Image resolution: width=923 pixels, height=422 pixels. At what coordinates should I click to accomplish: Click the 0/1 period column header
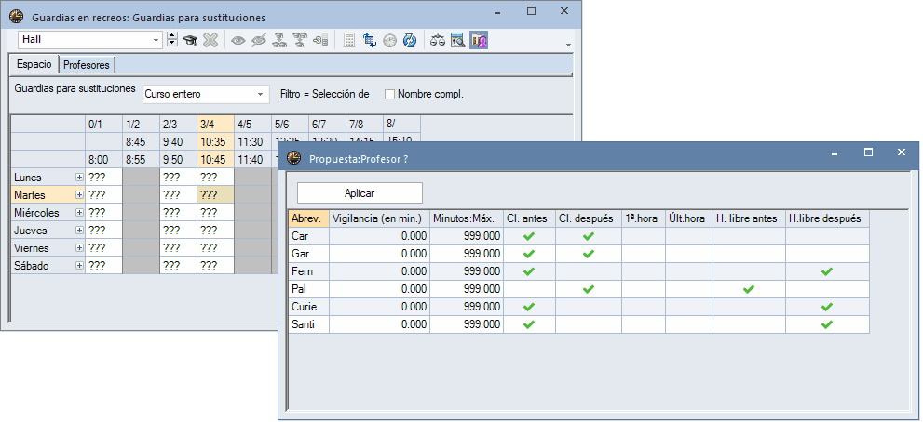103,124
